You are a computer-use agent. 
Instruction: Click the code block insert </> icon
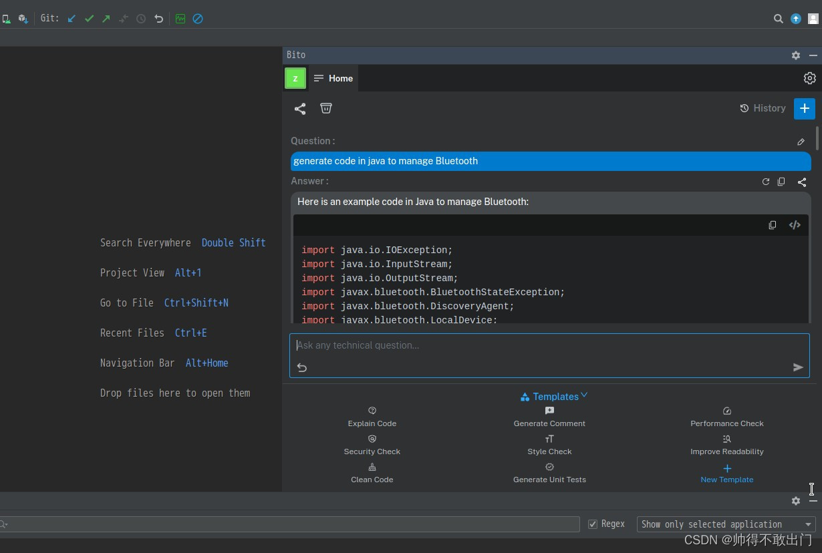pos(795,225)
